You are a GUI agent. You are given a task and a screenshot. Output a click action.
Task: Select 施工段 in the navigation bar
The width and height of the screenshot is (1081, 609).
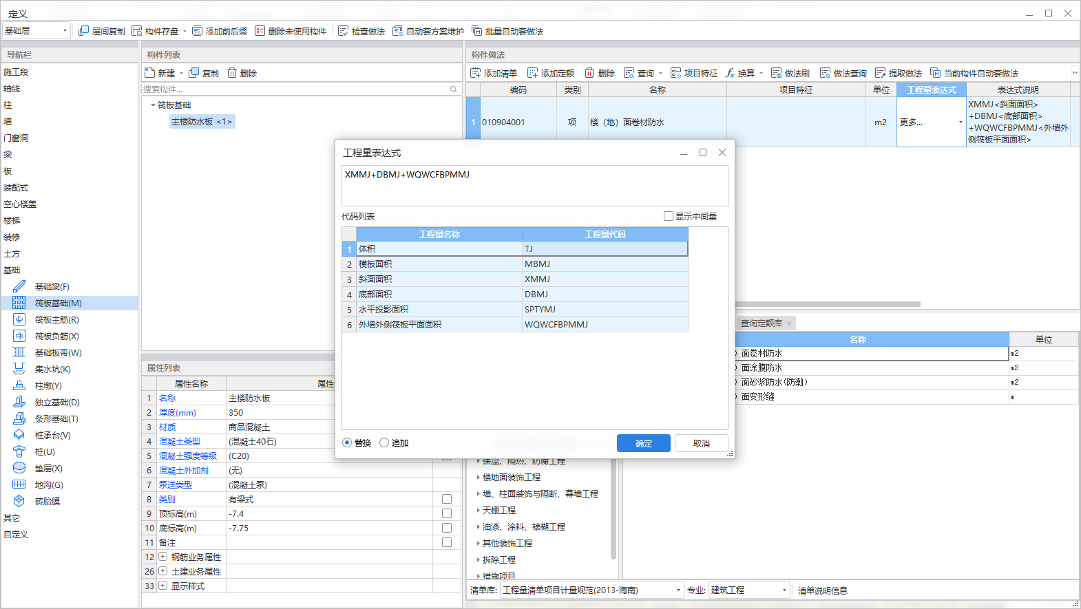[x=16, y=72]
